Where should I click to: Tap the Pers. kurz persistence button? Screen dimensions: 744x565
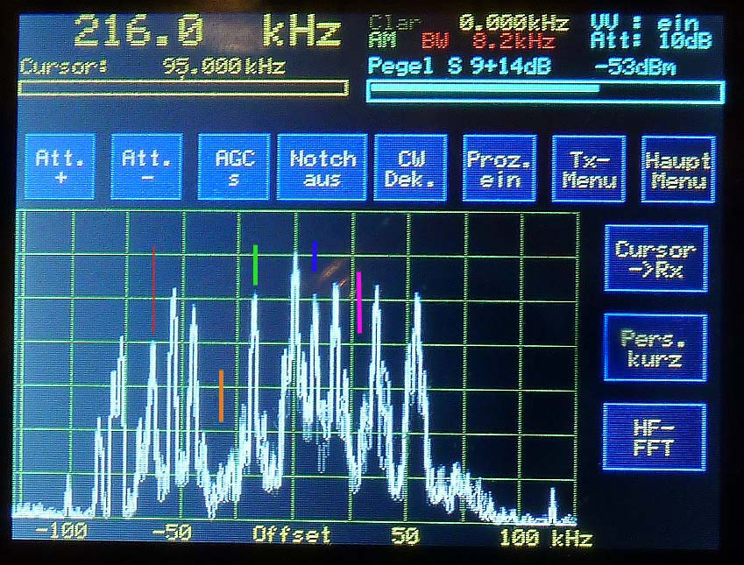[x=655, y=348]
